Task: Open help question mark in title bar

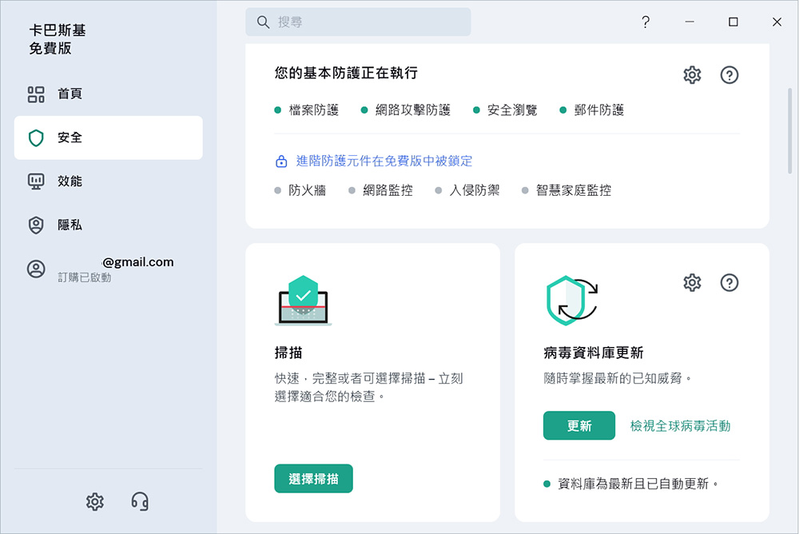Action: [646, 22]
